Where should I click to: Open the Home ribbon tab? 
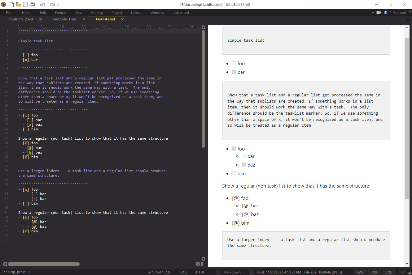27,13
